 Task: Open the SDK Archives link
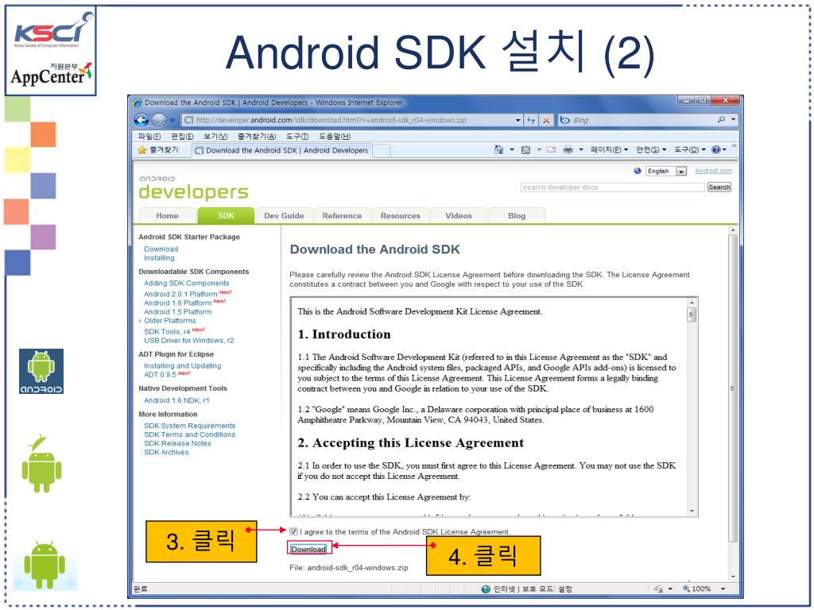[166, 452]
